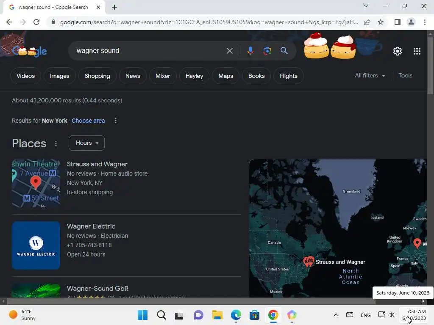Viewport: 434px width, 325px height.
Task: Open the Google doodle logo
Action: (29, 51)
